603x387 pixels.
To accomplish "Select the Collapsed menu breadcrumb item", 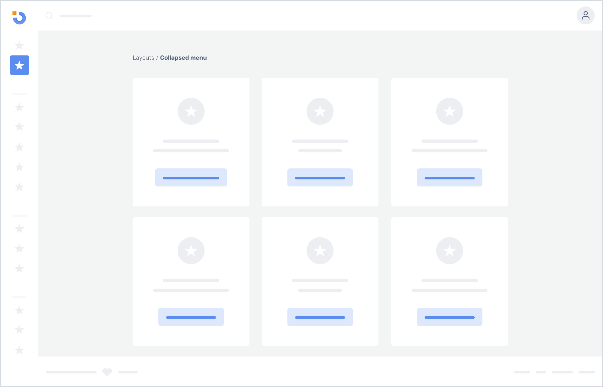I will [183, 57].
